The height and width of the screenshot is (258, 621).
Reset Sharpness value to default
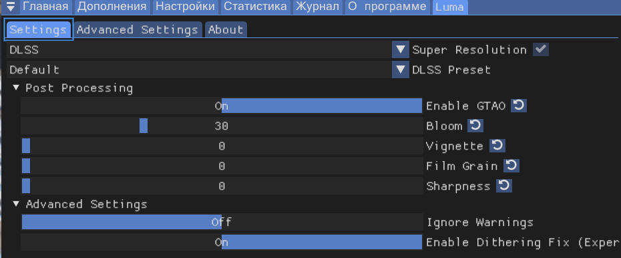click(504, 185)
